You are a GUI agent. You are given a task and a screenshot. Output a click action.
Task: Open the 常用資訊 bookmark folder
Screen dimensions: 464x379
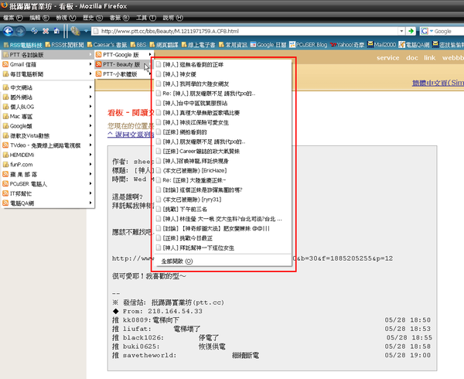click(234, 45)
